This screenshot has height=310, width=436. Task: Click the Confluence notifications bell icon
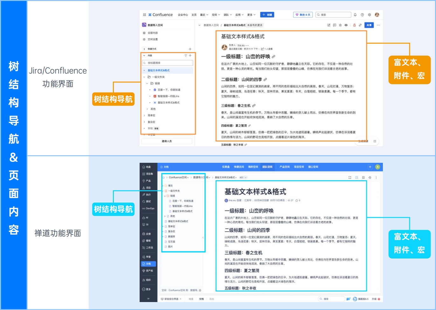355,15
